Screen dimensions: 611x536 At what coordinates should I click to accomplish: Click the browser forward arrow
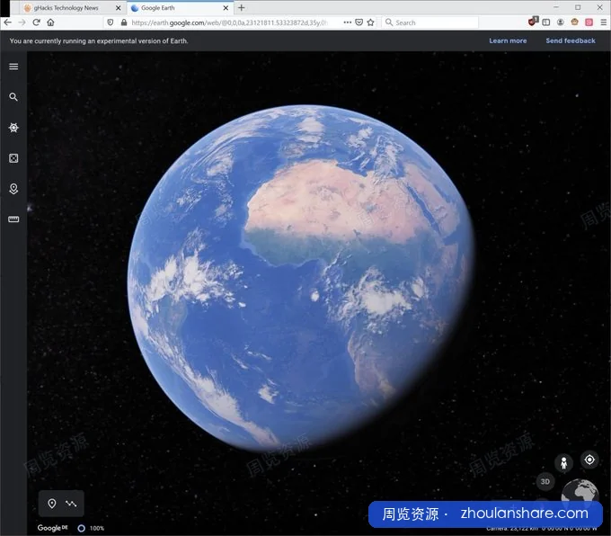coord(22,22)
